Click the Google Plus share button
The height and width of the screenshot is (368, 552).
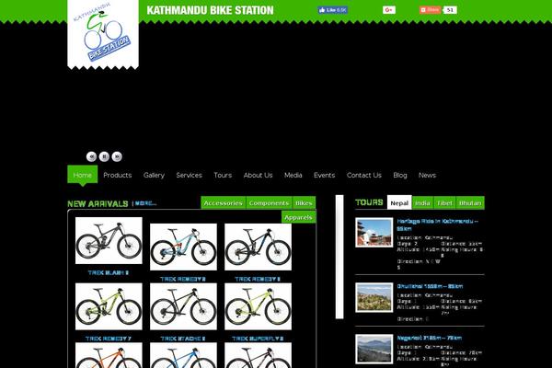click(x=389, y=10)
